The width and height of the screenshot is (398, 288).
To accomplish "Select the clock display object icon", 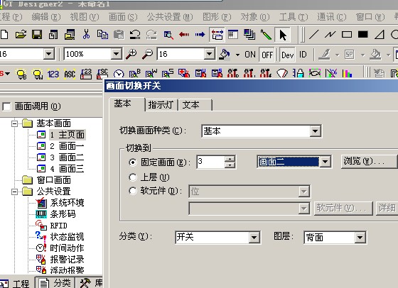I will pos(119,74).
